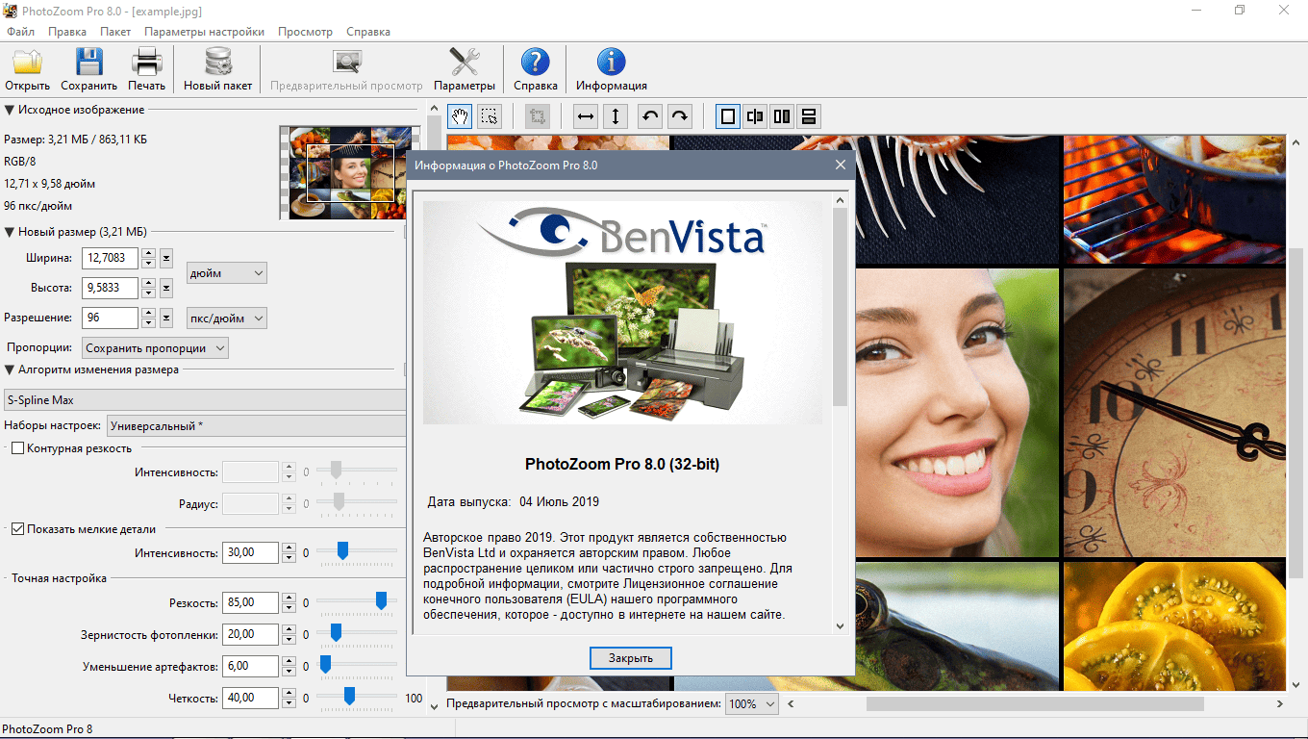
Task: Uncheck Показать мелкие детали checkbox
Action: click(x=17, y=529)
